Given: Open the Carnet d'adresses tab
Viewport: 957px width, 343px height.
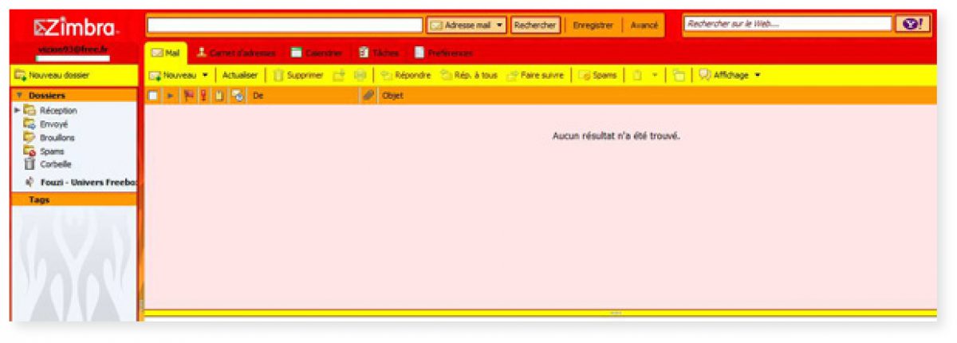Looking at the screenshot, I should [235, 53].
